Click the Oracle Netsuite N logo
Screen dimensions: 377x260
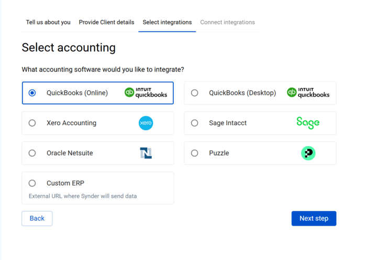click(146, 153)
